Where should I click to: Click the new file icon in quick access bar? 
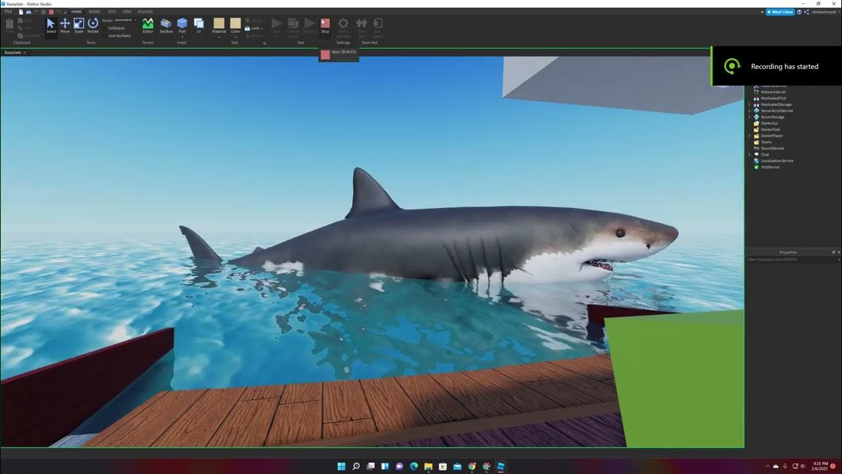coord(21,12)
